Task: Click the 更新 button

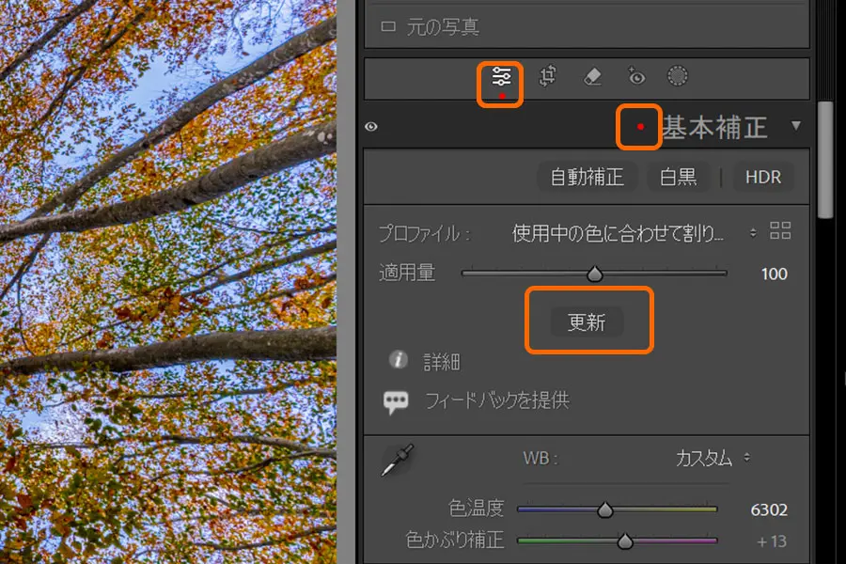Action: click(587, 322)
